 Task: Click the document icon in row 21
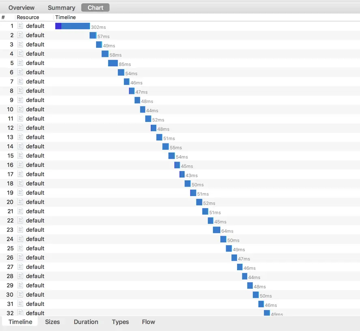tap(20, 211)
